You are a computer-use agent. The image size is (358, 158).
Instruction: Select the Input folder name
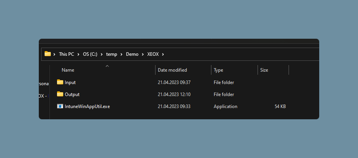click(x=70, y=82)
